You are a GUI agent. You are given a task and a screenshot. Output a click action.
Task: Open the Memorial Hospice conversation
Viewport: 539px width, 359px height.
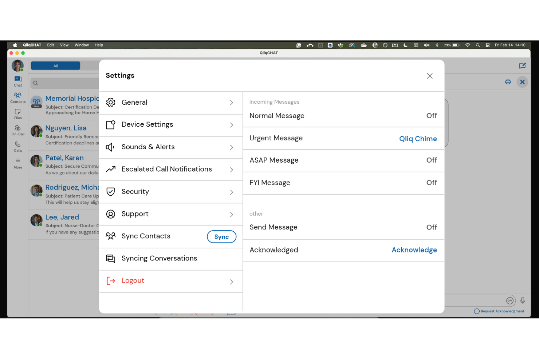[64, 105]
